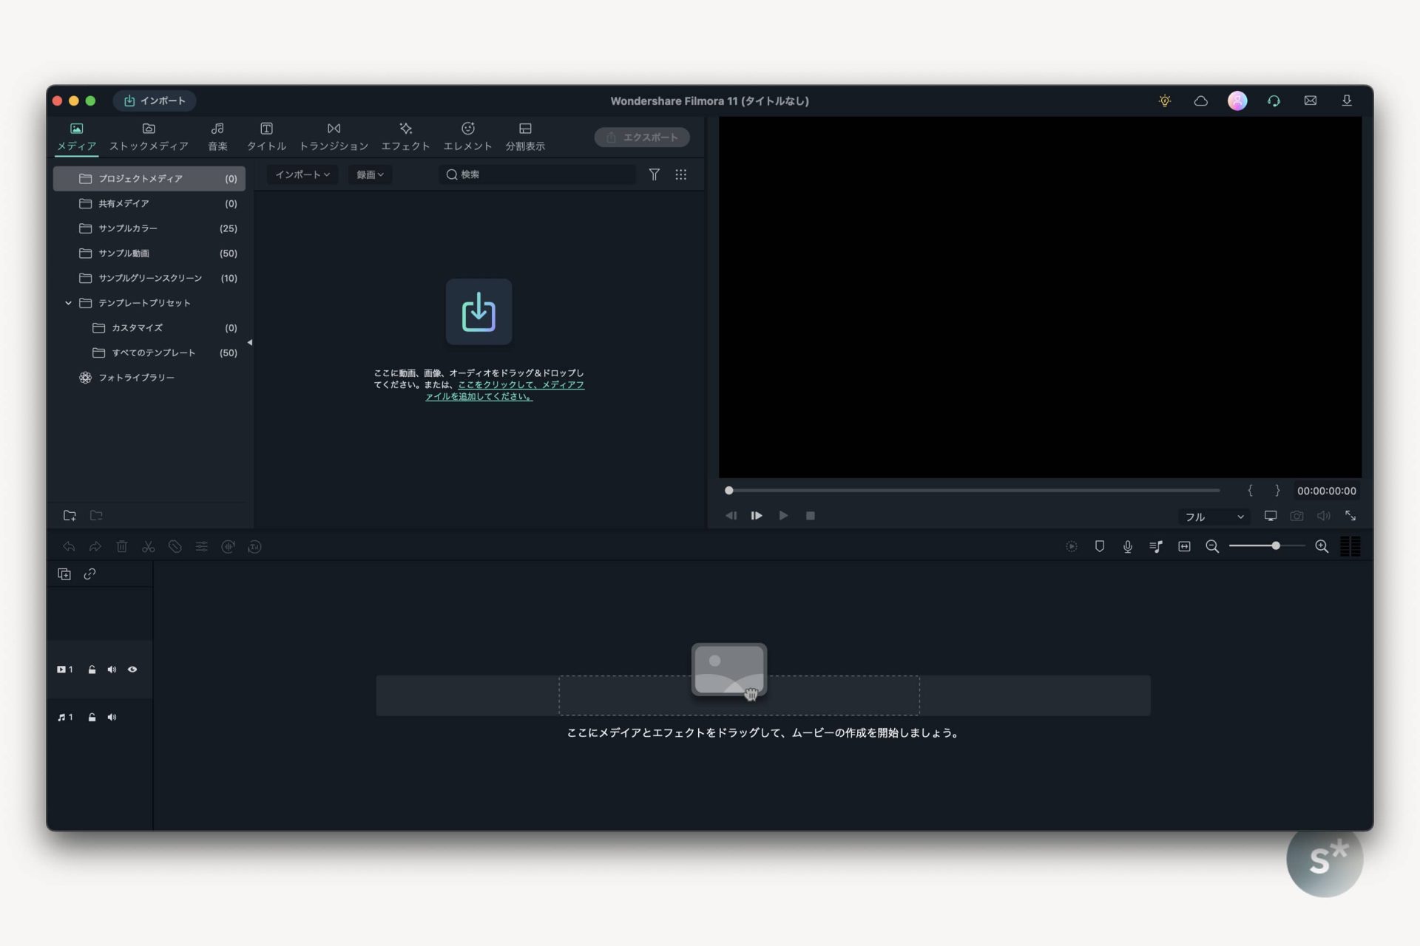Click the delete trash icon in the timeline toolbar
Viewport: 1420px width, 946px height.
pos(122,547)
